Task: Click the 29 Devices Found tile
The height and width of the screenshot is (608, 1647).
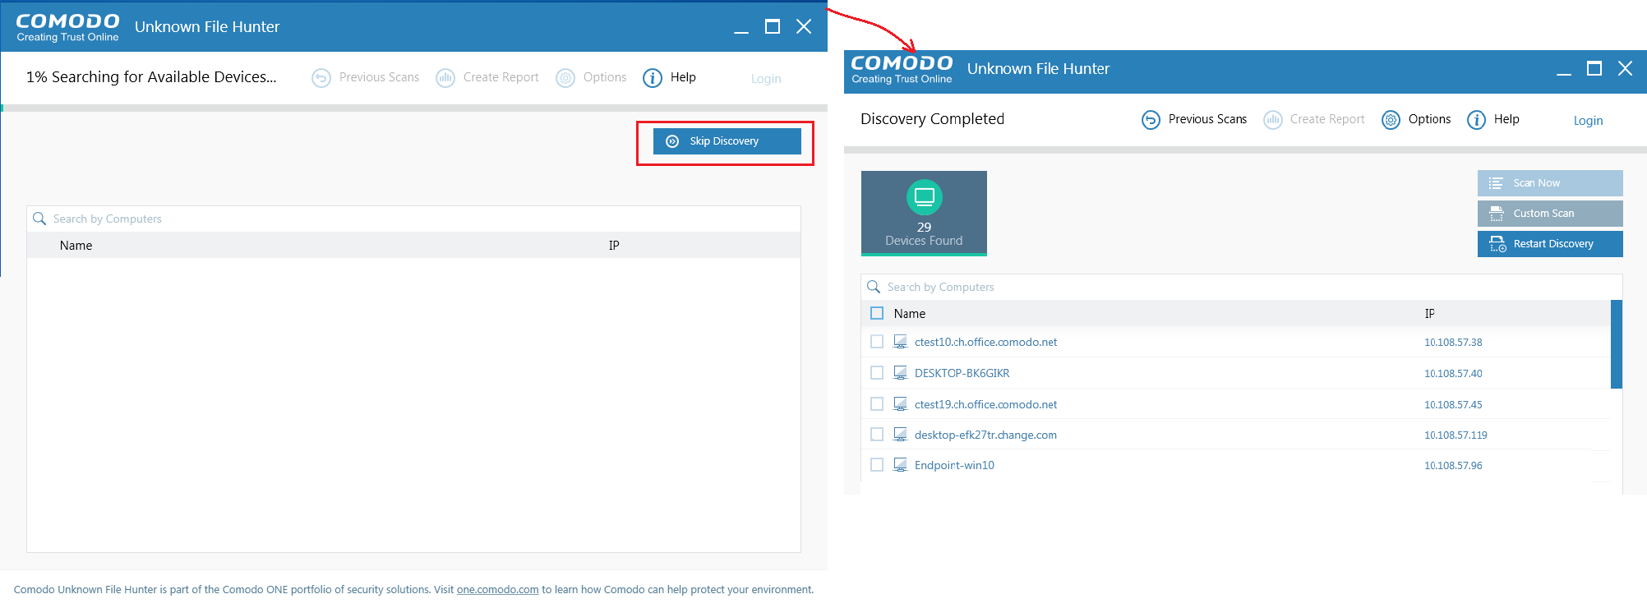Action: click(924, 214)
